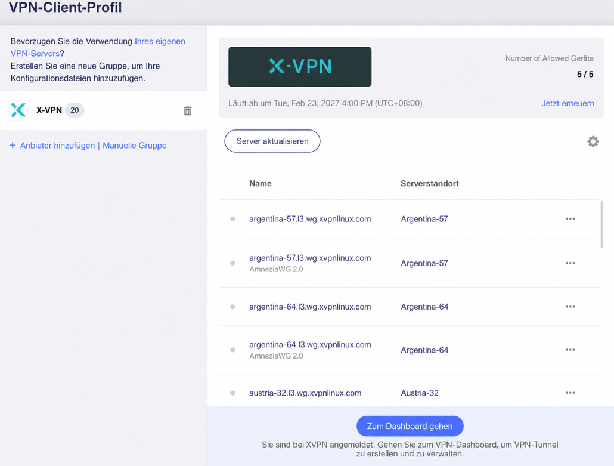Click first argentina-64.l3.wg.xvpnlinux.com name
Image resolution: width=614 pixels, height=466 pixels.
(x=310, y=307)
